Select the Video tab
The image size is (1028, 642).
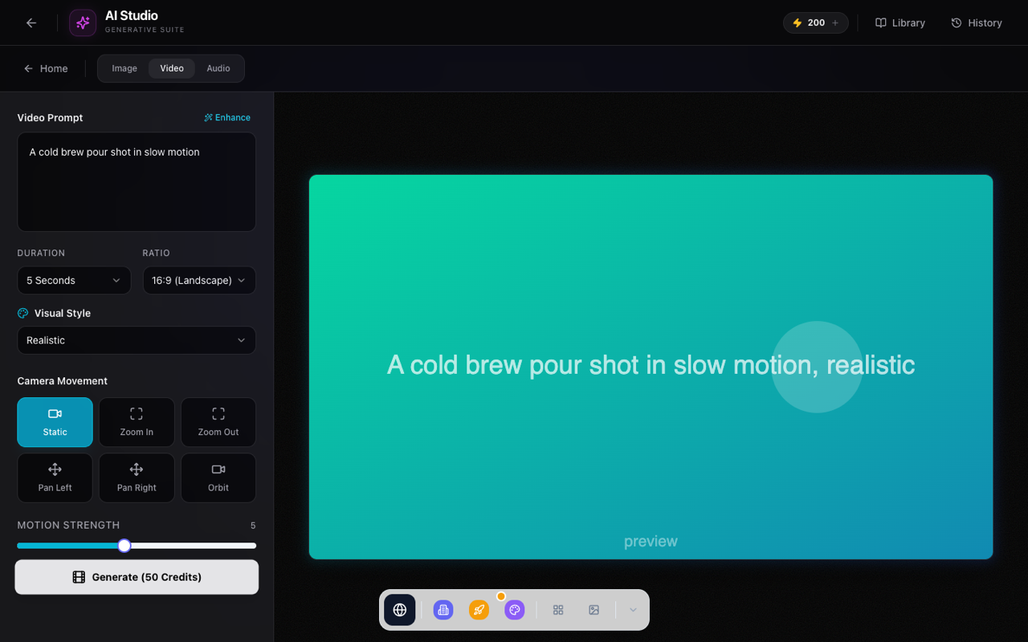(172, 68)
